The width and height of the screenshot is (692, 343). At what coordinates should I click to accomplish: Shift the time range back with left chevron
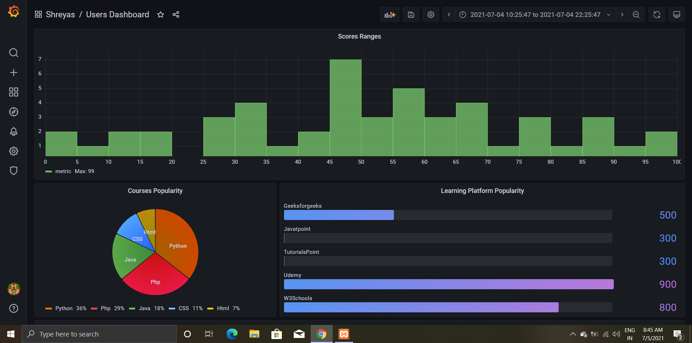tap(448, 14)
